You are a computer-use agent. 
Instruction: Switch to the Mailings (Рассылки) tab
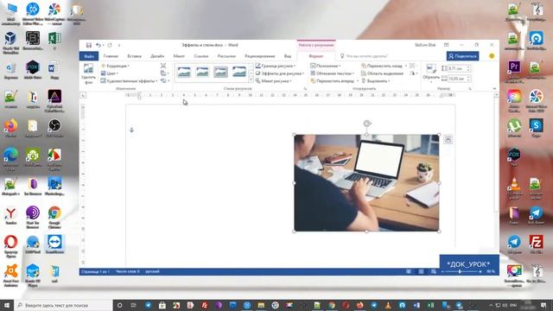tap(226, 56)
